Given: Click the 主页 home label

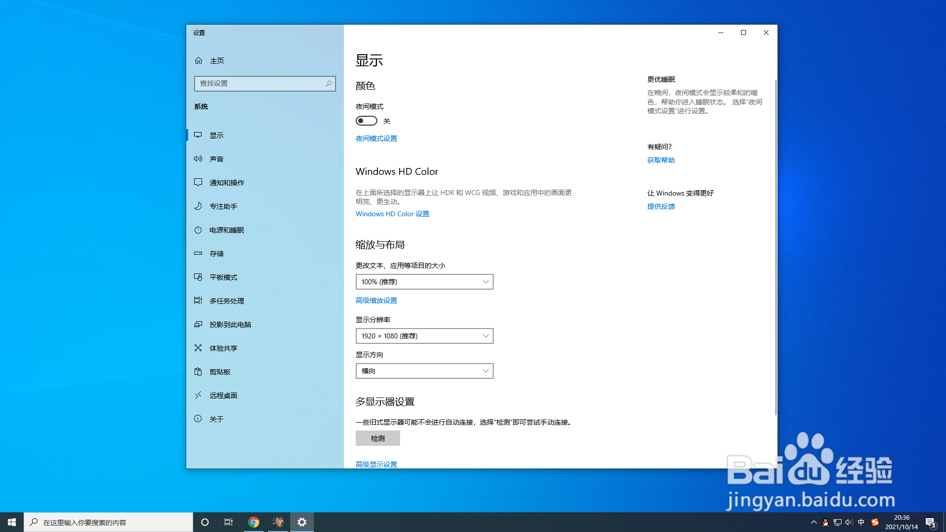Looking at the screenshot, I should [x=217, y=61].
